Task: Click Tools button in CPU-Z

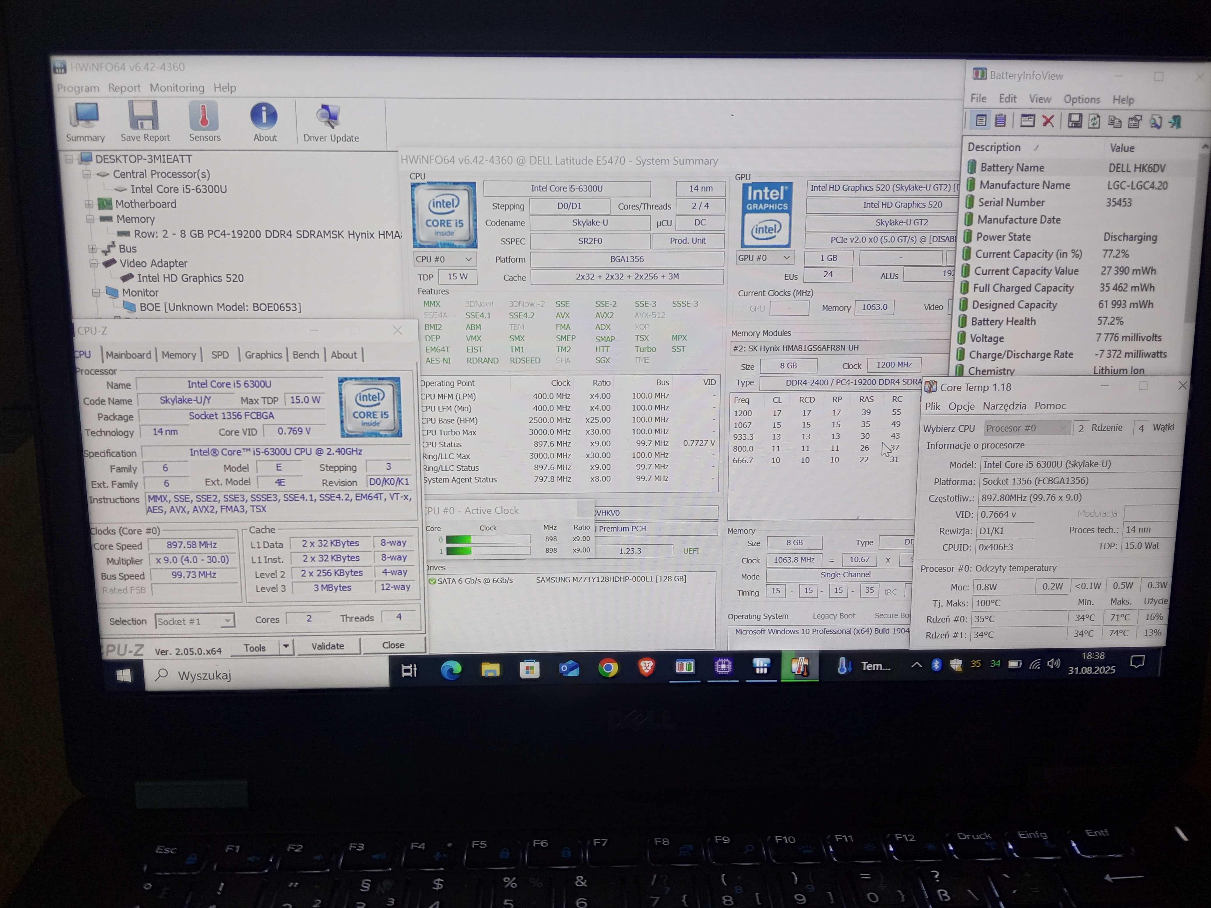Action: point(255,648)
